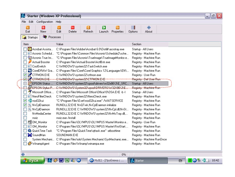Select the NvMediaCenter row
235x177 pixels.
tap(96, 114)
